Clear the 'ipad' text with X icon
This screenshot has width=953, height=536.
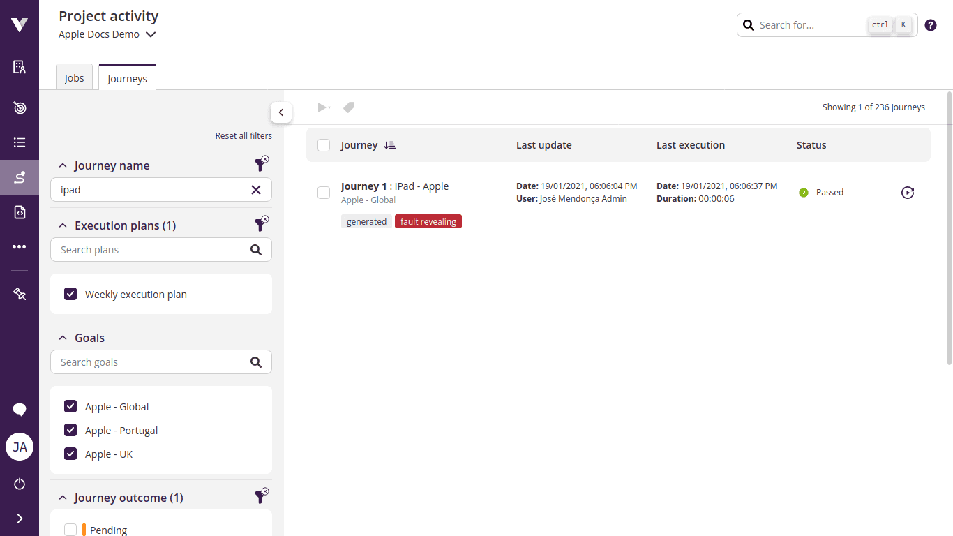tap(256, 190)
